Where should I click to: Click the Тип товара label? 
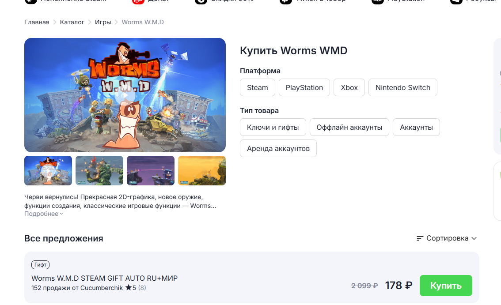[259, 110]
